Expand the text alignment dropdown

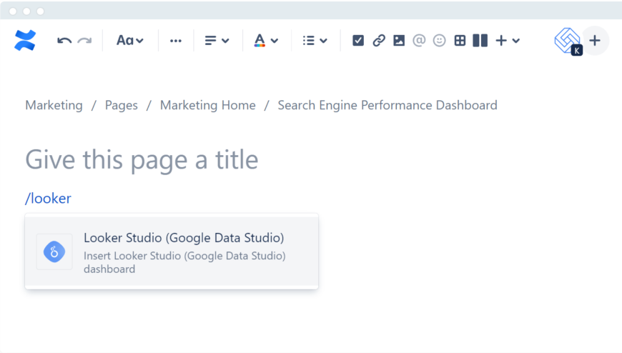click(x=217, y=41)
